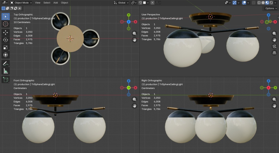The width and height of the screenshot is (279, 153).
Task: Click 'Triangles 5,786' in Right Orthographic stats
Action: pyautogui.click(x=151, y=109)
